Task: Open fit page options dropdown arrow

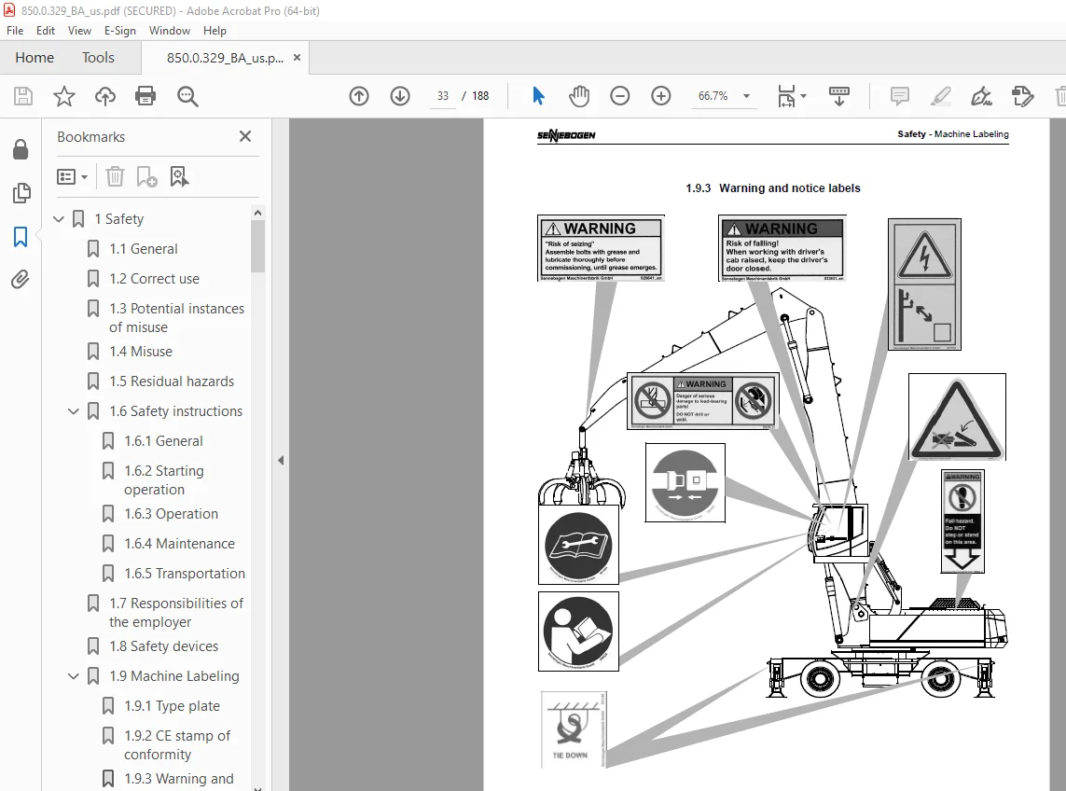Action: [x=804, y=96]
